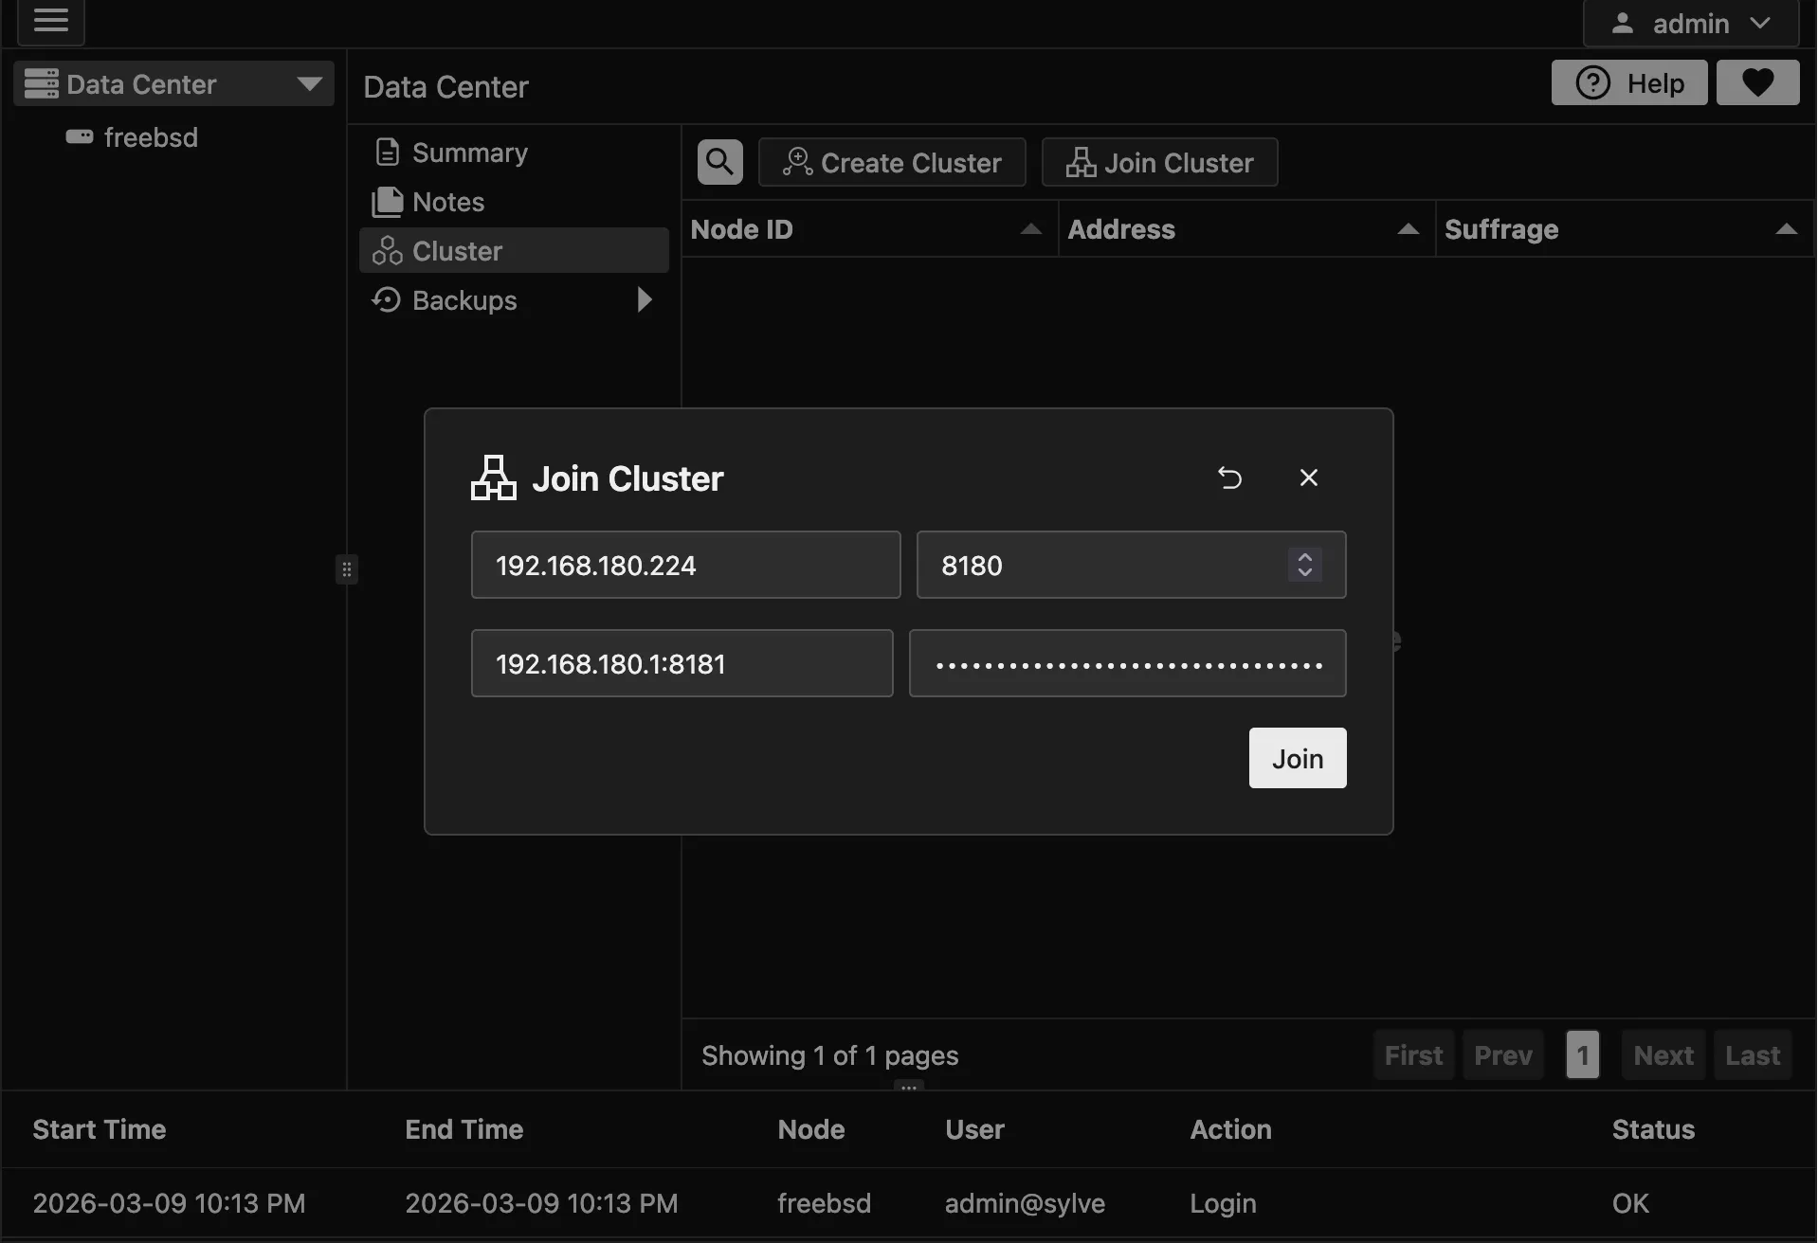Open Notes via its document icon
The image size is (1818, 1243).
tap(388, 201)
